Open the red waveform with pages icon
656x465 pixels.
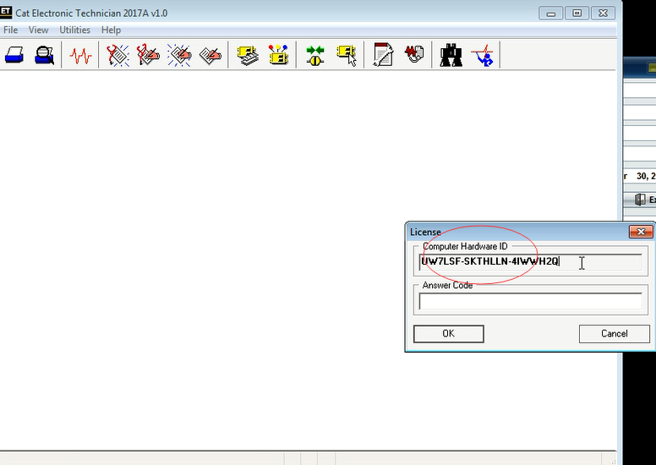click(x=414, y=54)
